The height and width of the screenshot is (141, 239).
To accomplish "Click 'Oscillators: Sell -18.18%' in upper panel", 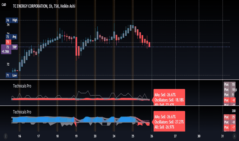I will click(169, 100).
